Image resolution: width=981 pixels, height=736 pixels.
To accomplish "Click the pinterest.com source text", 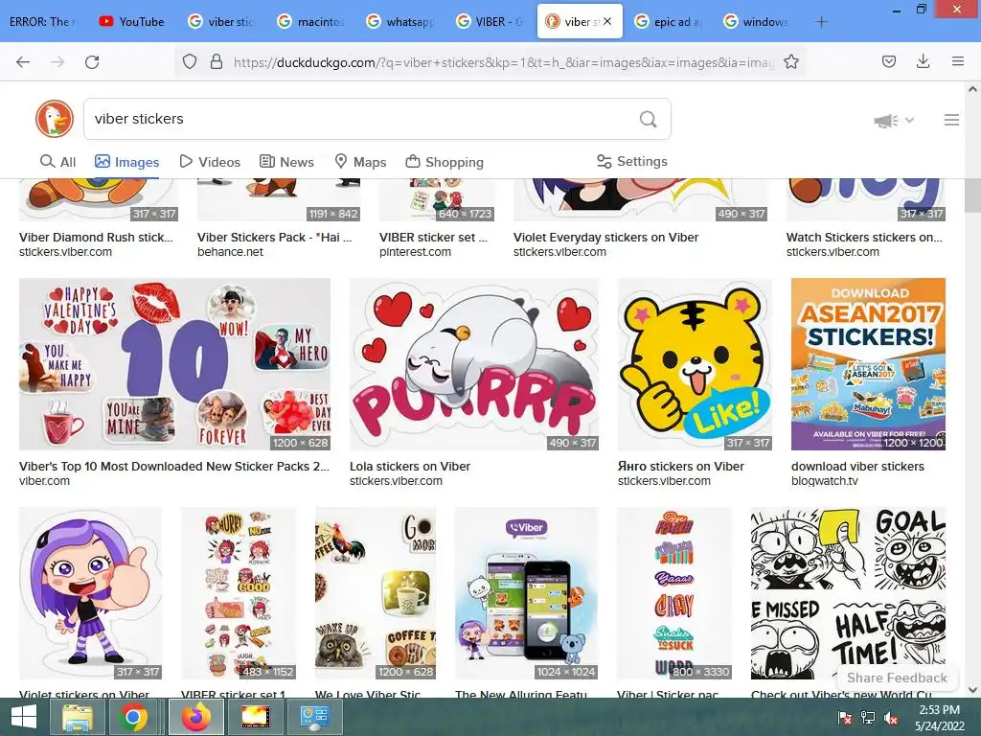I will pyautogui.click(x=415, y=252).
